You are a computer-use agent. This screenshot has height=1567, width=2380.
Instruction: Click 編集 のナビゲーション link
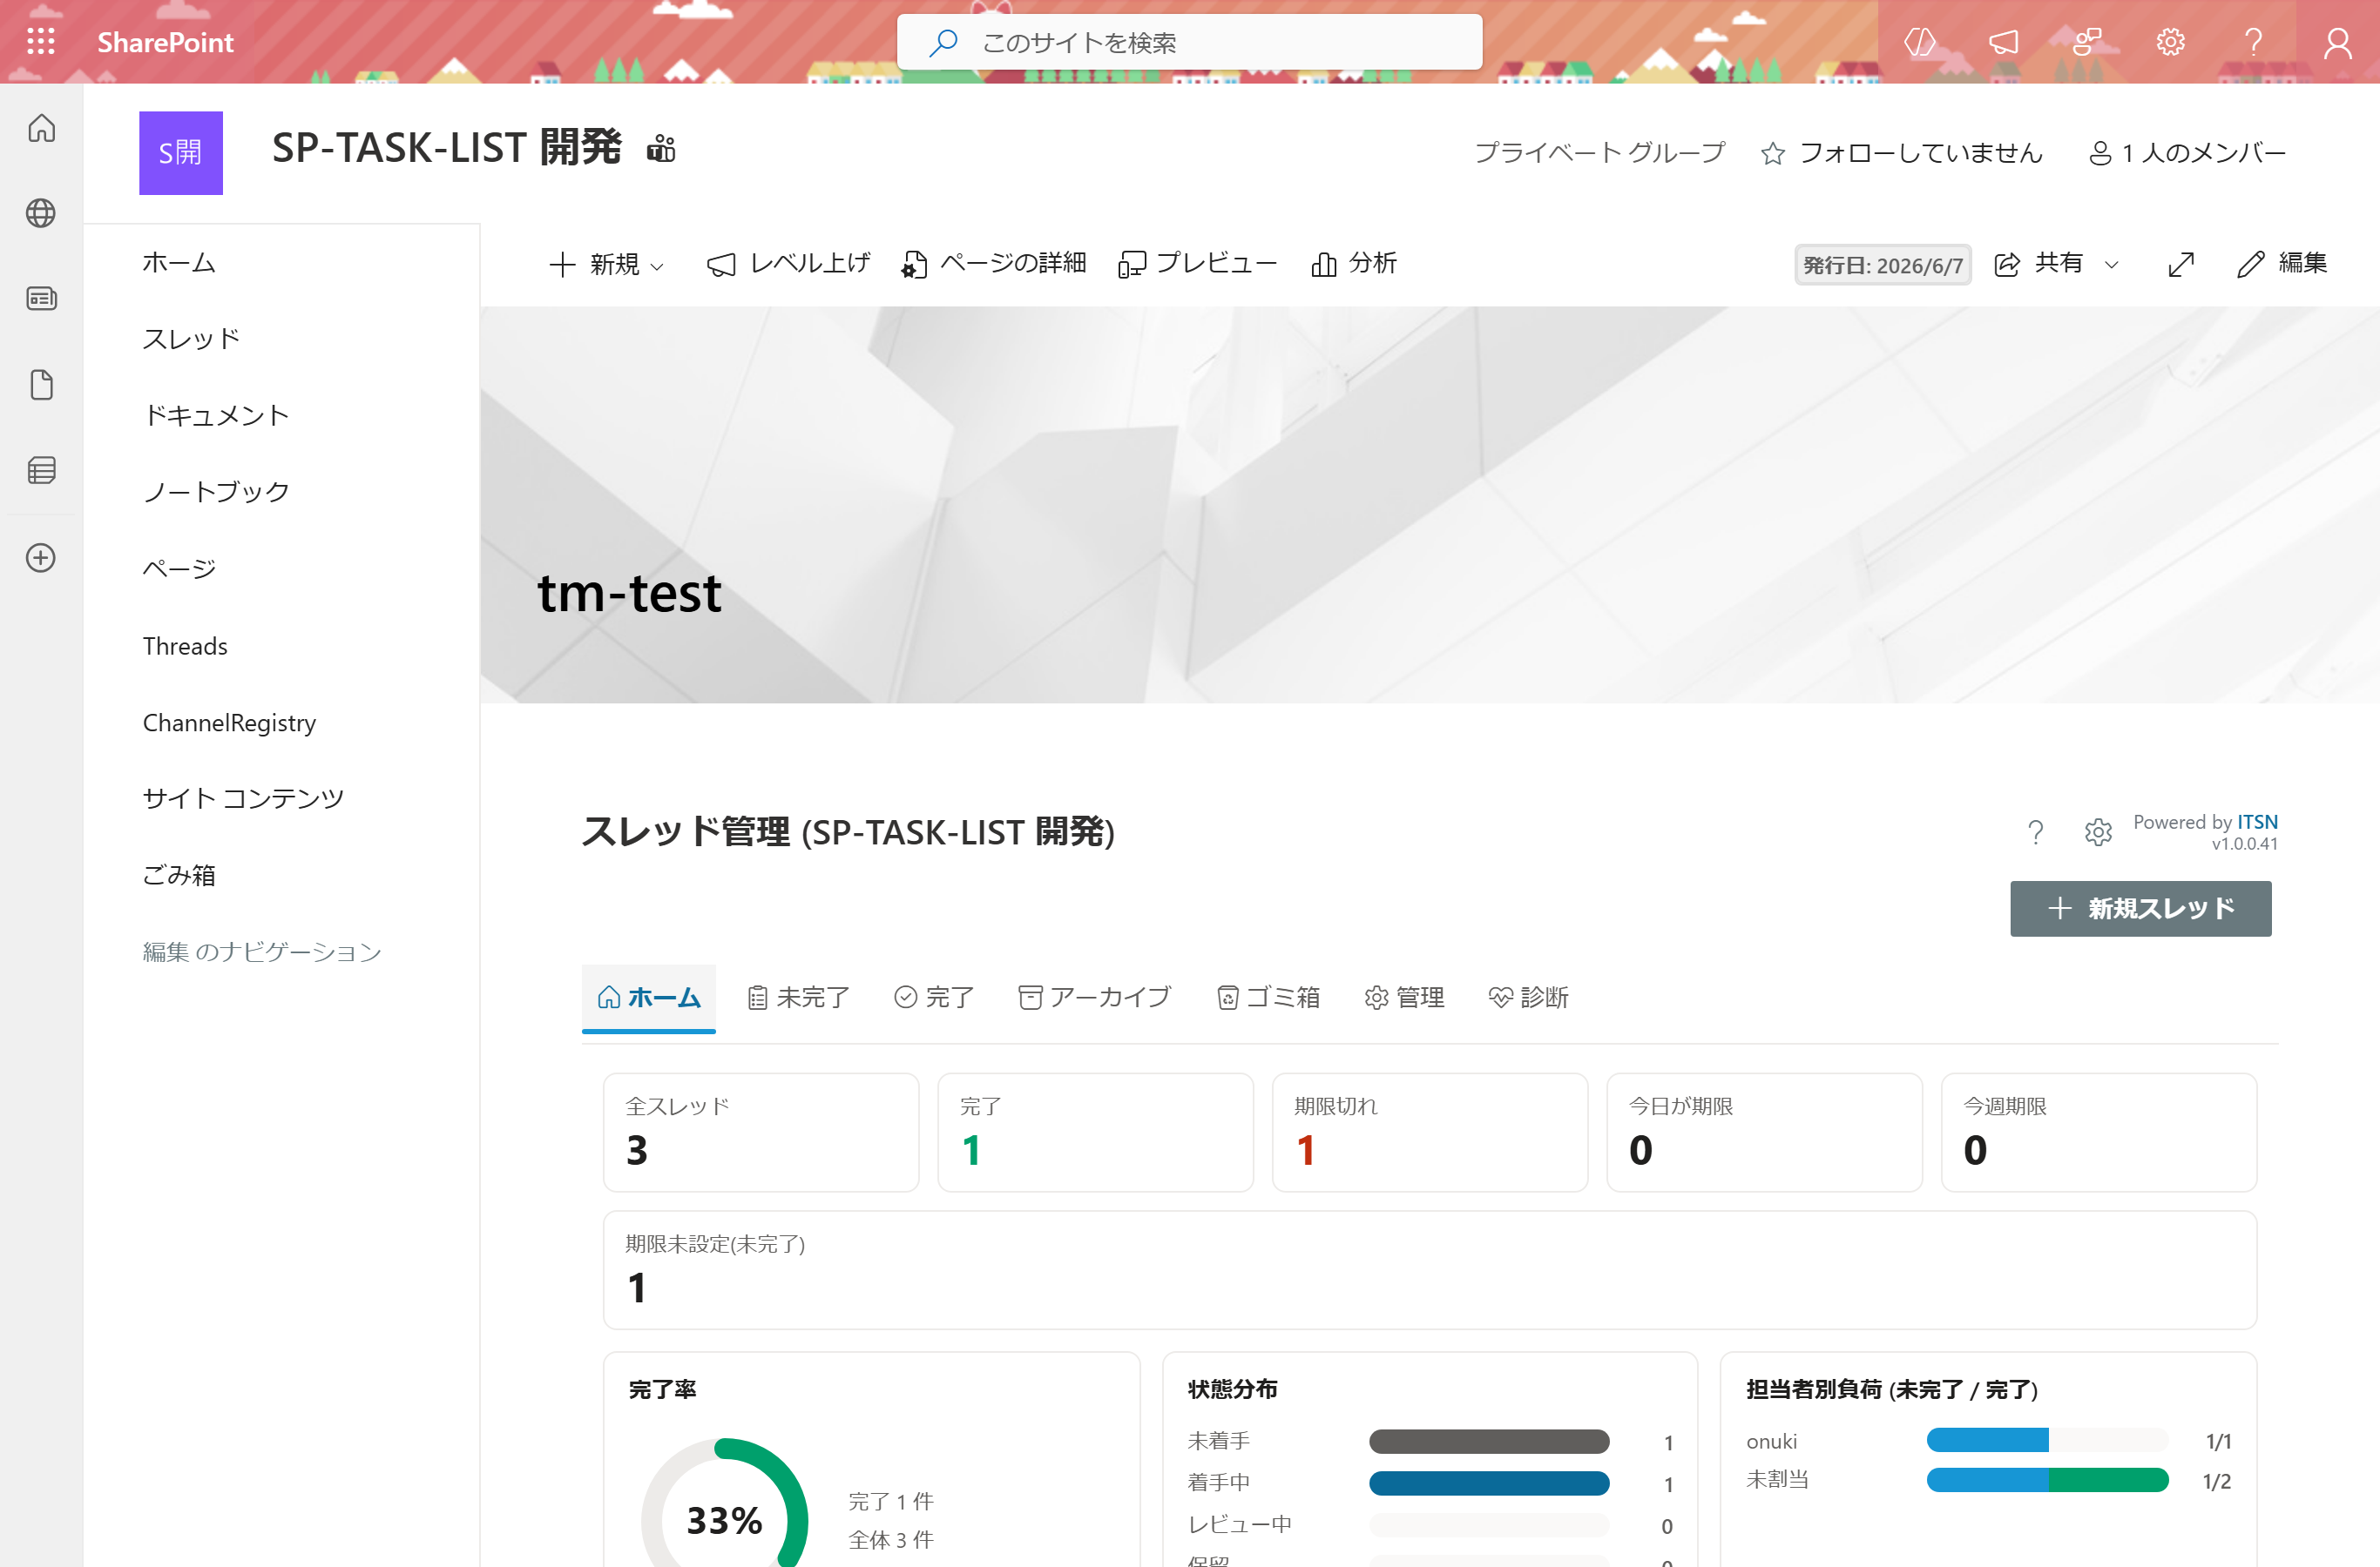[262, 952]
